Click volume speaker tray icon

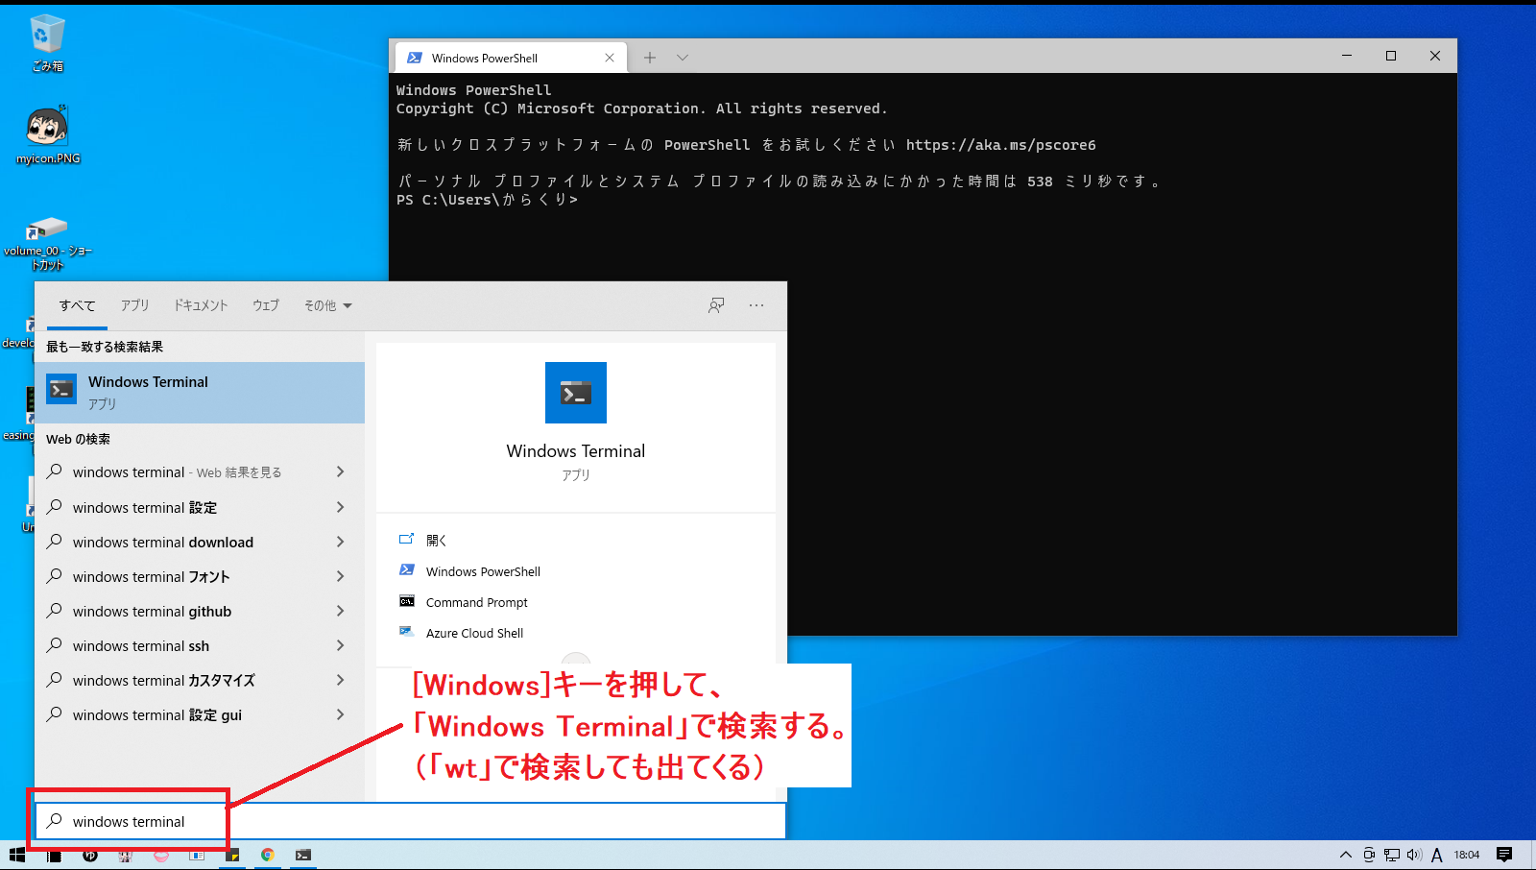pos(1414,855)
